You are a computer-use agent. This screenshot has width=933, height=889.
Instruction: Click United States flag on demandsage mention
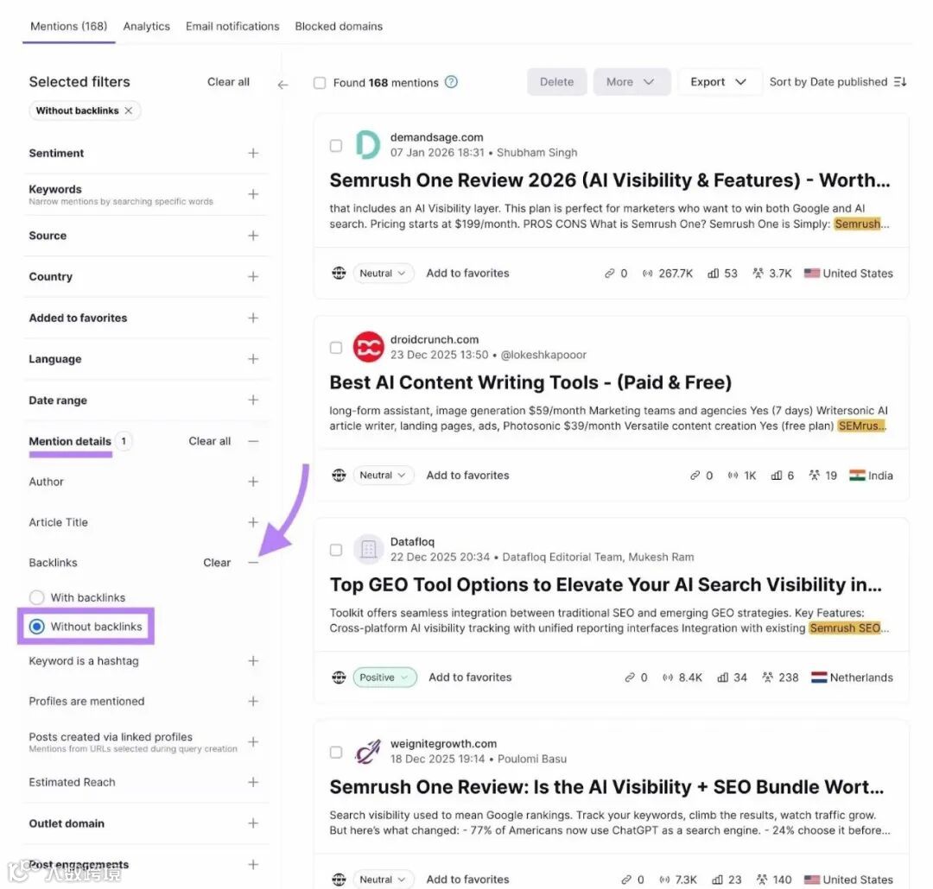tap(811, 273)
